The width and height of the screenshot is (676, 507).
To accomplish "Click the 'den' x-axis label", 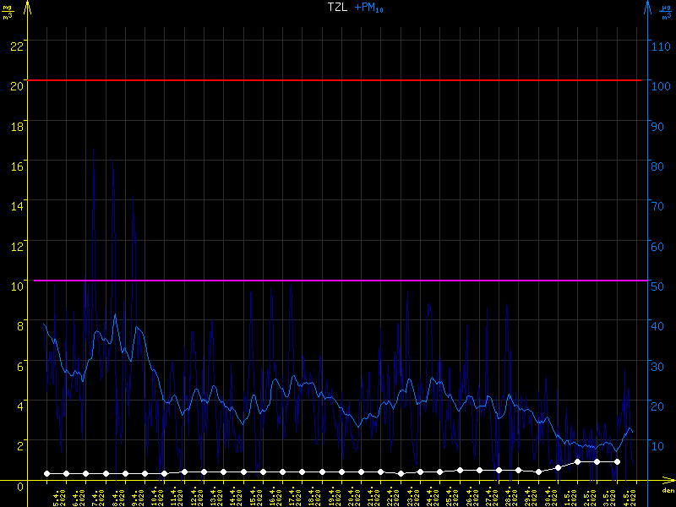I will coord(667,491).
